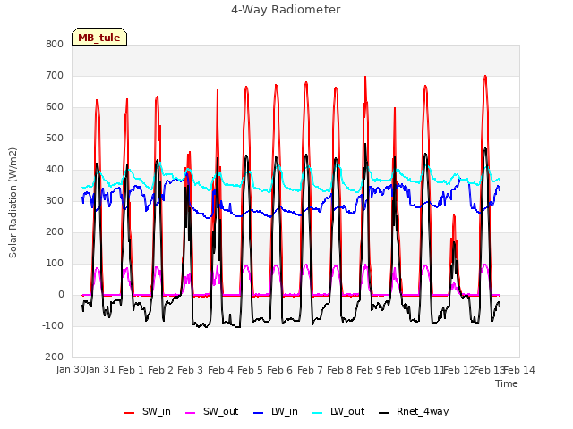Toggle LW_in series in legend
The image size is (573, 429).
[x=276, y=411]
